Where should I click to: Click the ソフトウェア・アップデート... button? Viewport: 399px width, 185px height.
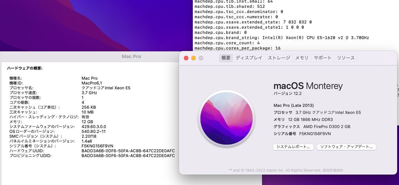tap(346, 147)
